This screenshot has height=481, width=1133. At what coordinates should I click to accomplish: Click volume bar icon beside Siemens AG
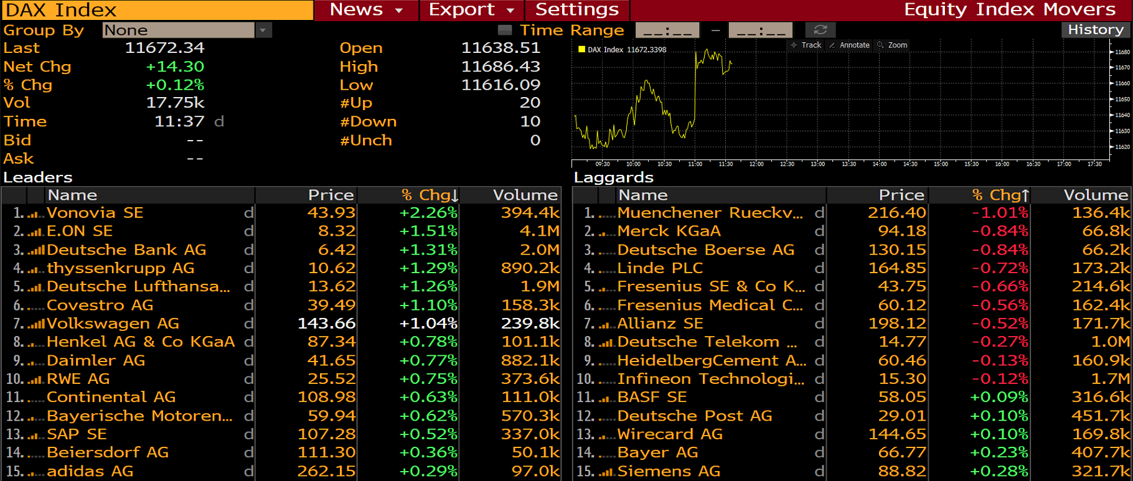(606, 472)
